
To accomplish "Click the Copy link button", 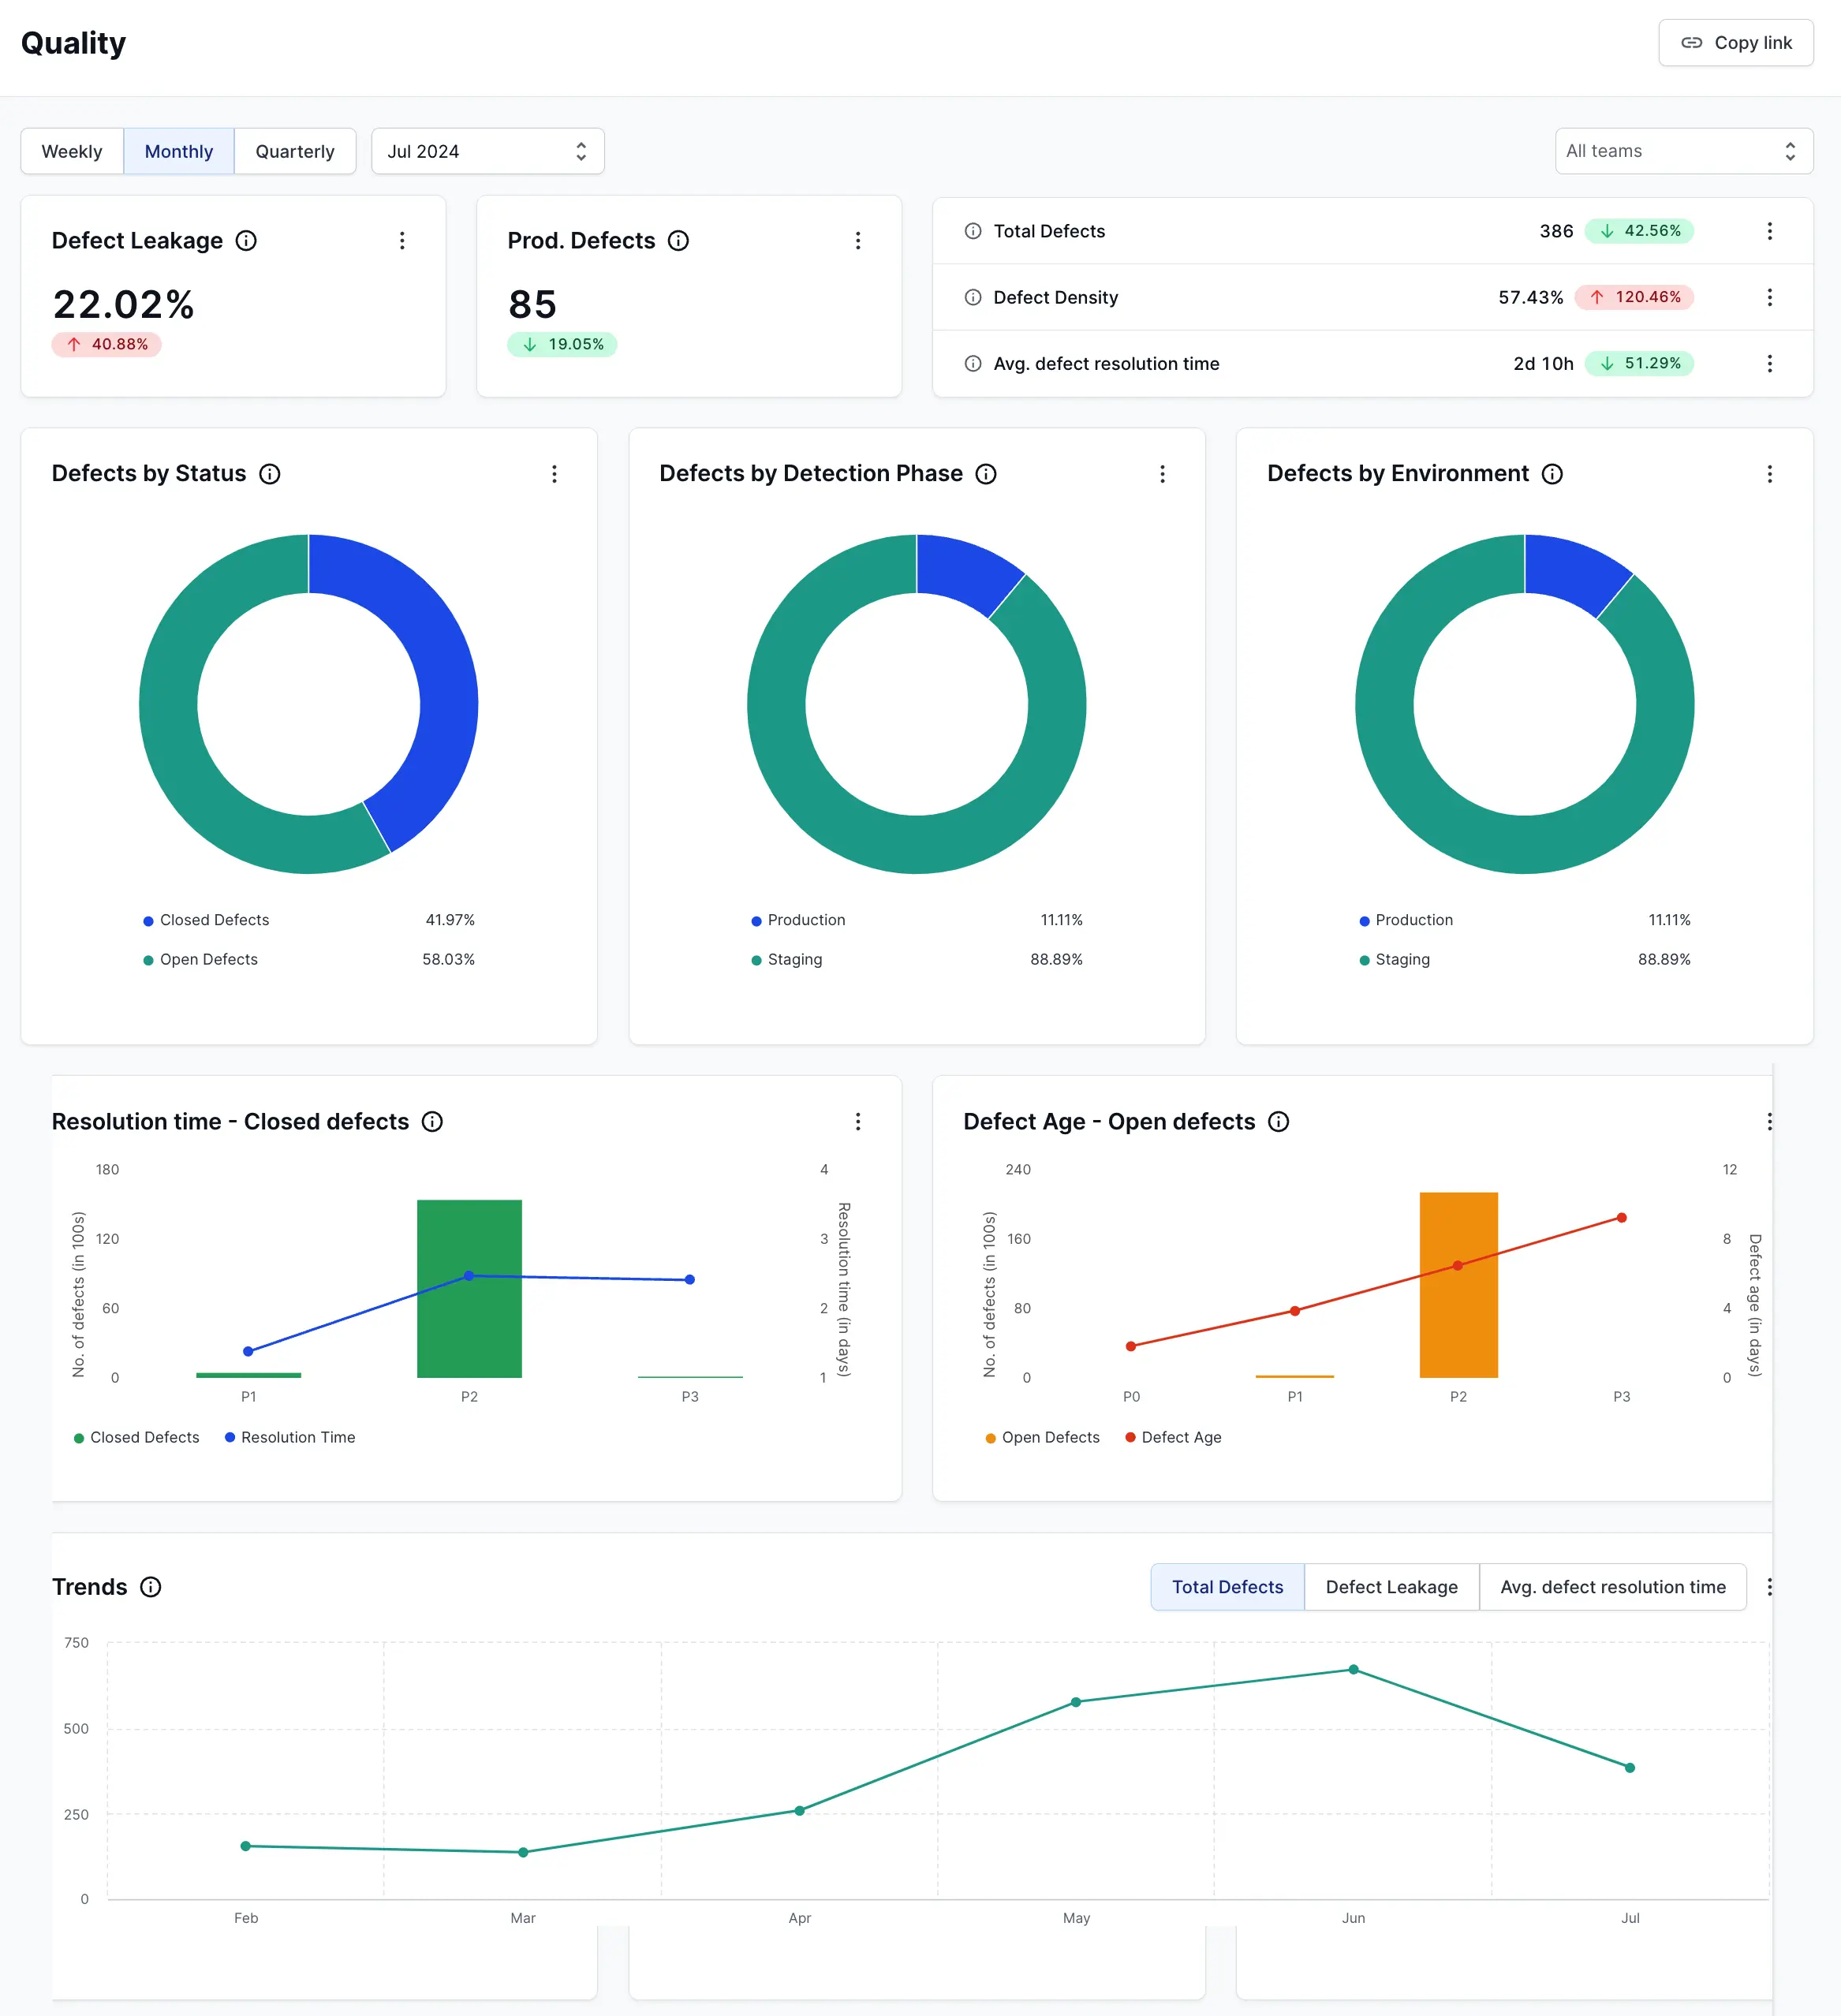I will 1735,43.
